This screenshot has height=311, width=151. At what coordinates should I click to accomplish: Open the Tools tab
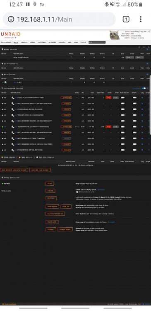(83, 42)
